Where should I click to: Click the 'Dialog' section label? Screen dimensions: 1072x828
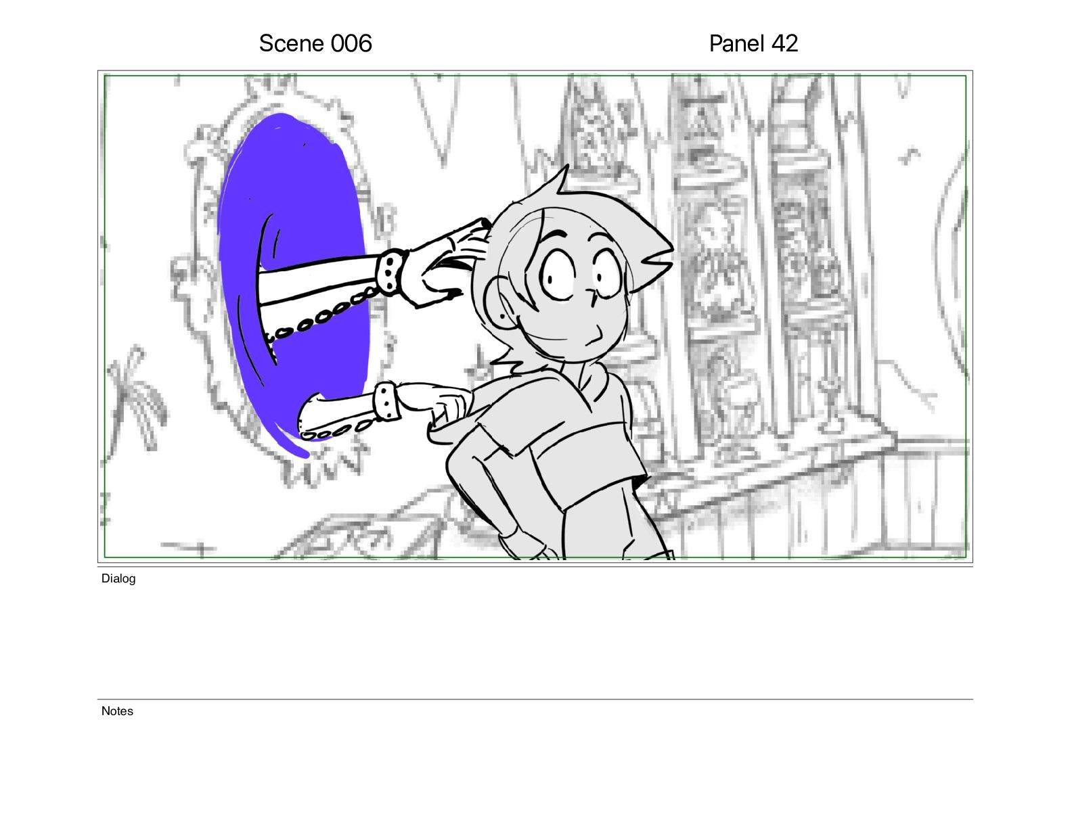(x=118, y=578)
